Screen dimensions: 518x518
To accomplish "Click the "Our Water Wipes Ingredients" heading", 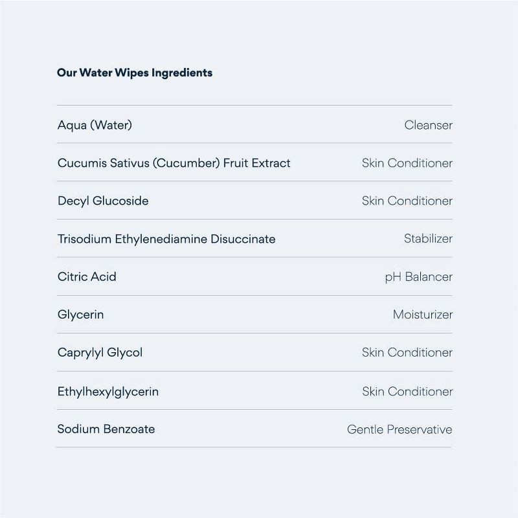I will 135,73.
